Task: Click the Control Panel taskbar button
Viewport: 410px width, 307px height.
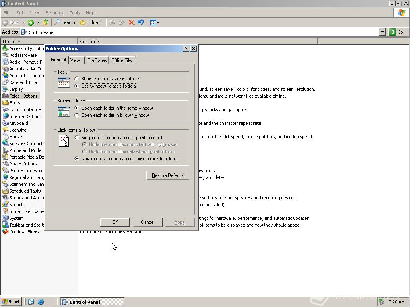Action: [x=92, y=302]
